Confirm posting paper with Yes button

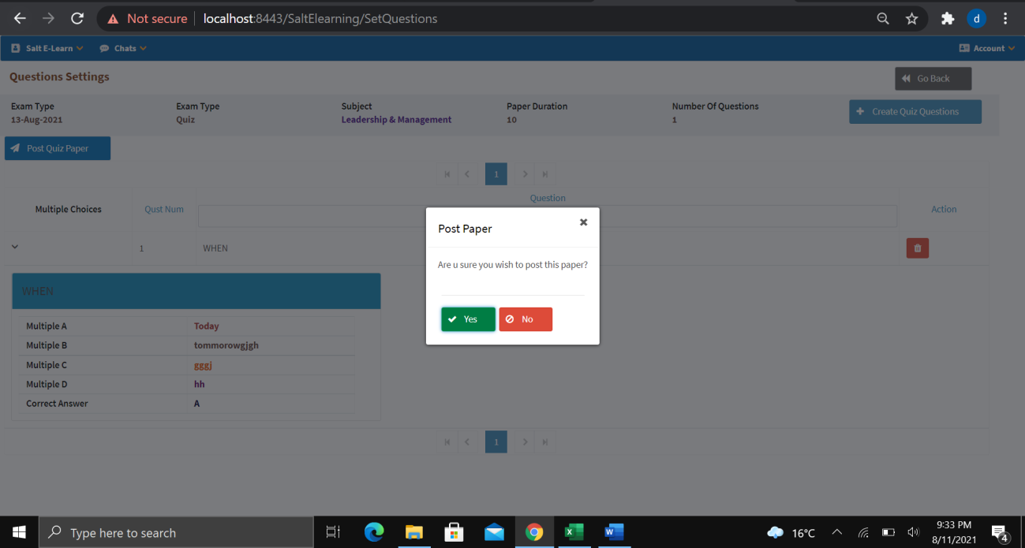click(468, 319)
